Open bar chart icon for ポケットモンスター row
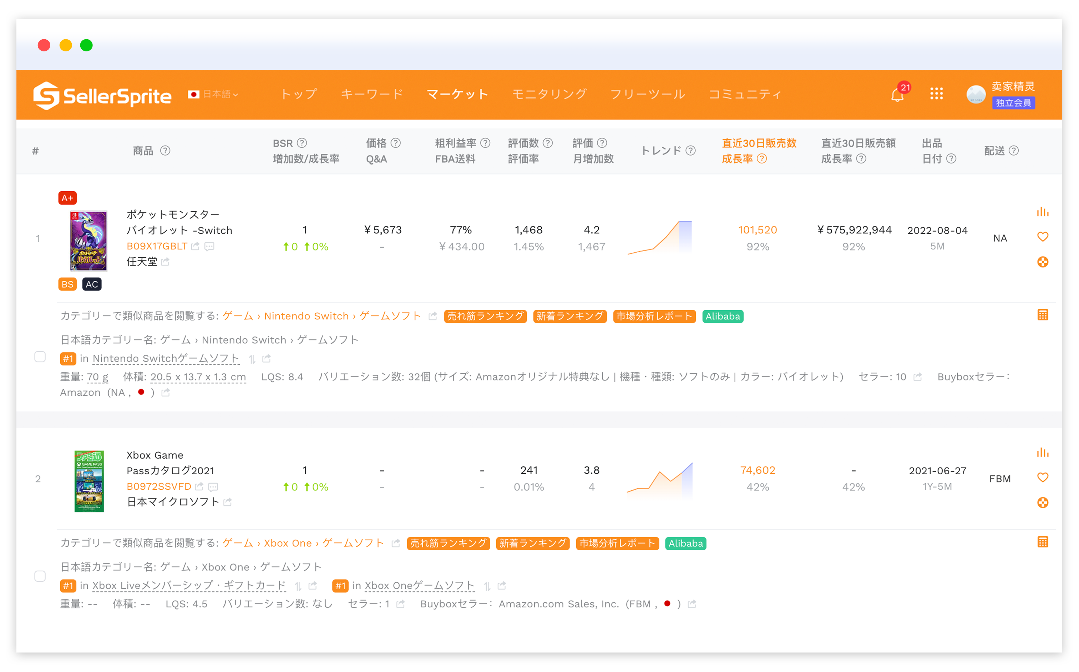The width and height of the screenshot is (1079, 672). [1042, 212]
